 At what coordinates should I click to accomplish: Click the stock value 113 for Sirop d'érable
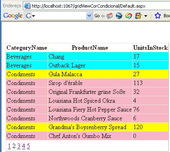coord(138,83)
